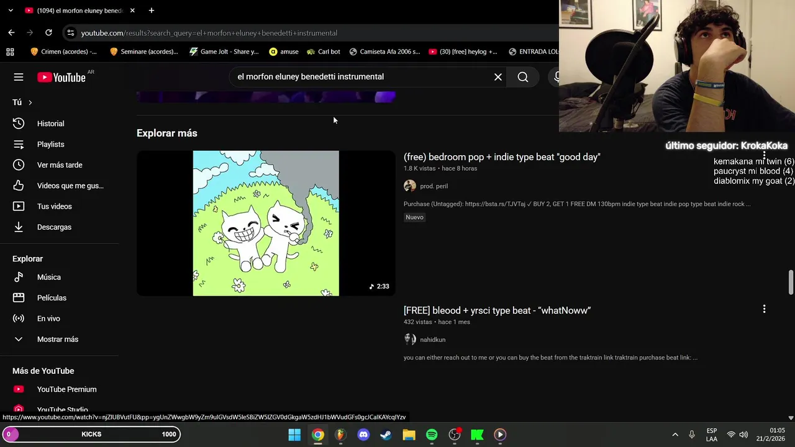Open ENTRADA LOL bookmark
The image size is (795, 447).
[533, 52]
